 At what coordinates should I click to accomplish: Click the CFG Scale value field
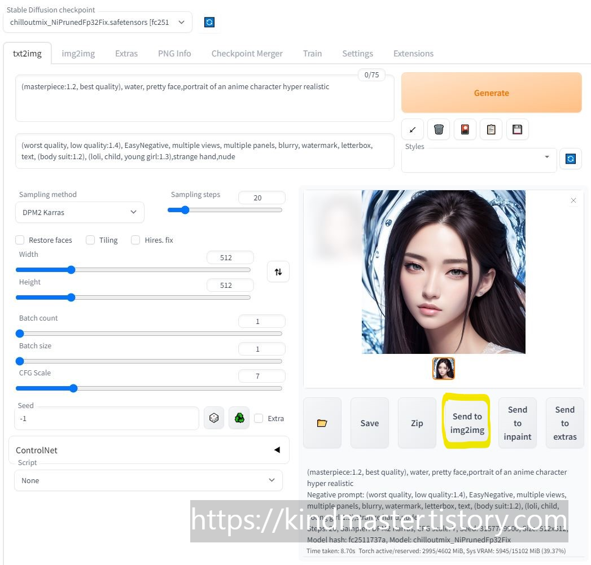pyautogui.click(x=261, y=376)
